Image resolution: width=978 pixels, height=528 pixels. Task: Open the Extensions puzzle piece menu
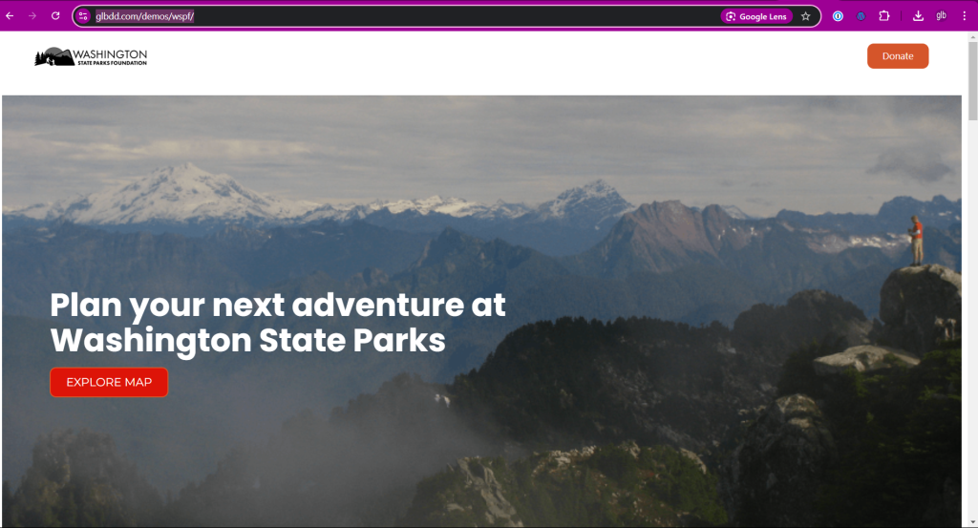(883, 16)
